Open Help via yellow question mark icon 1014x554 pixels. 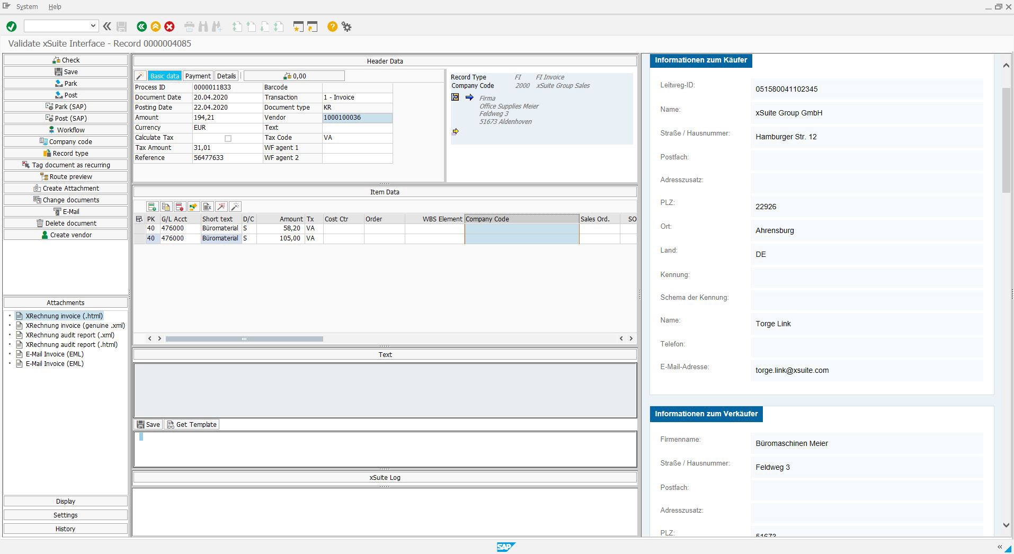click(332, 26)
